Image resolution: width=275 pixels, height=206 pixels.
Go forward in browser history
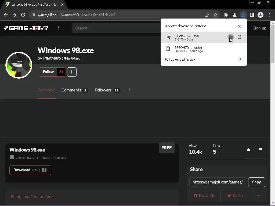pyautogui.click(x=15, y=15)
